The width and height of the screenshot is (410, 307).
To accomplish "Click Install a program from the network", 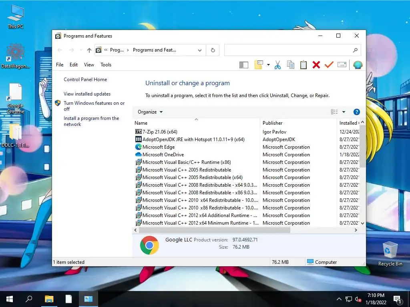I will click(91, 122).
